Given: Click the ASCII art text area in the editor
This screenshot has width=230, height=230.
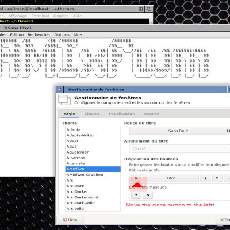Looking at the screenshot, I should (104, 58).
